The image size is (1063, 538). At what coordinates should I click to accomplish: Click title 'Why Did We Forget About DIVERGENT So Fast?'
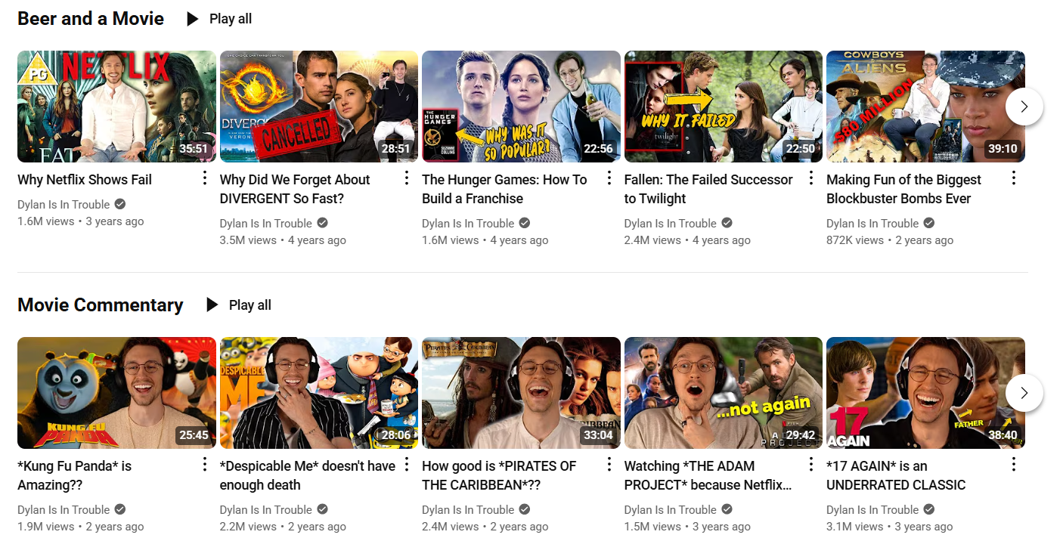(295, 189)
